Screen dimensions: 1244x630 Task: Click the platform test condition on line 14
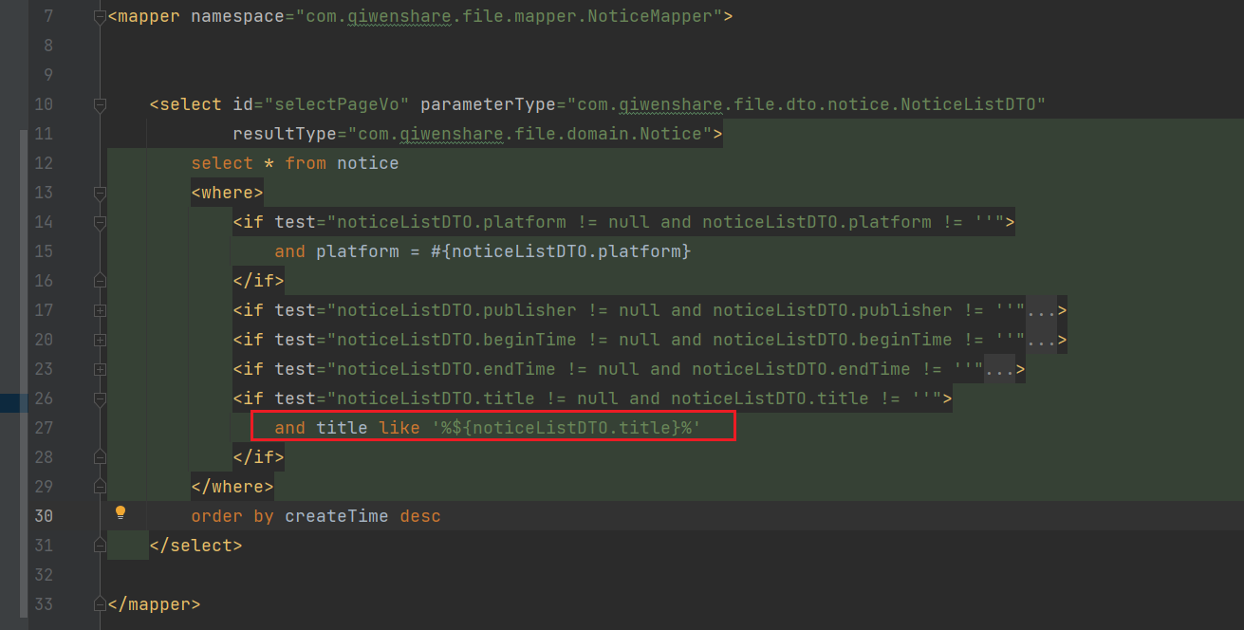(x=665, y=222)
